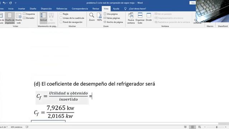Click the horizontal scrollbar
The height and width of the screenshot is (129, 229).
click(x=109, y=124)
